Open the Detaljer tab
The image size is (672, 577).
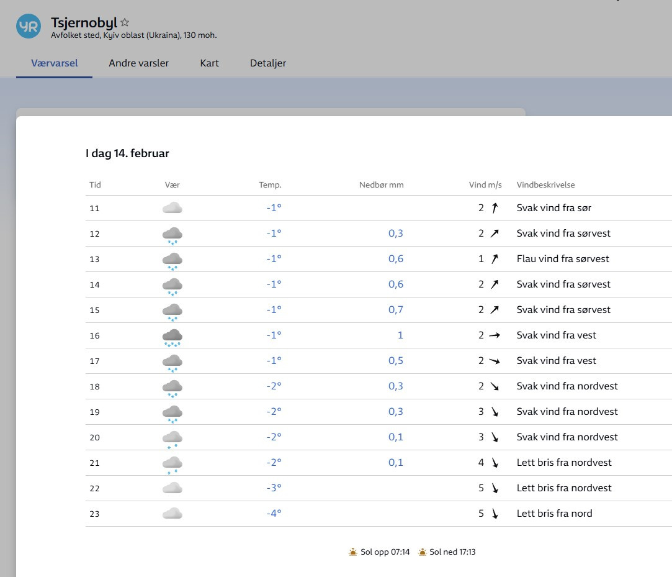(x=268, y=63)
